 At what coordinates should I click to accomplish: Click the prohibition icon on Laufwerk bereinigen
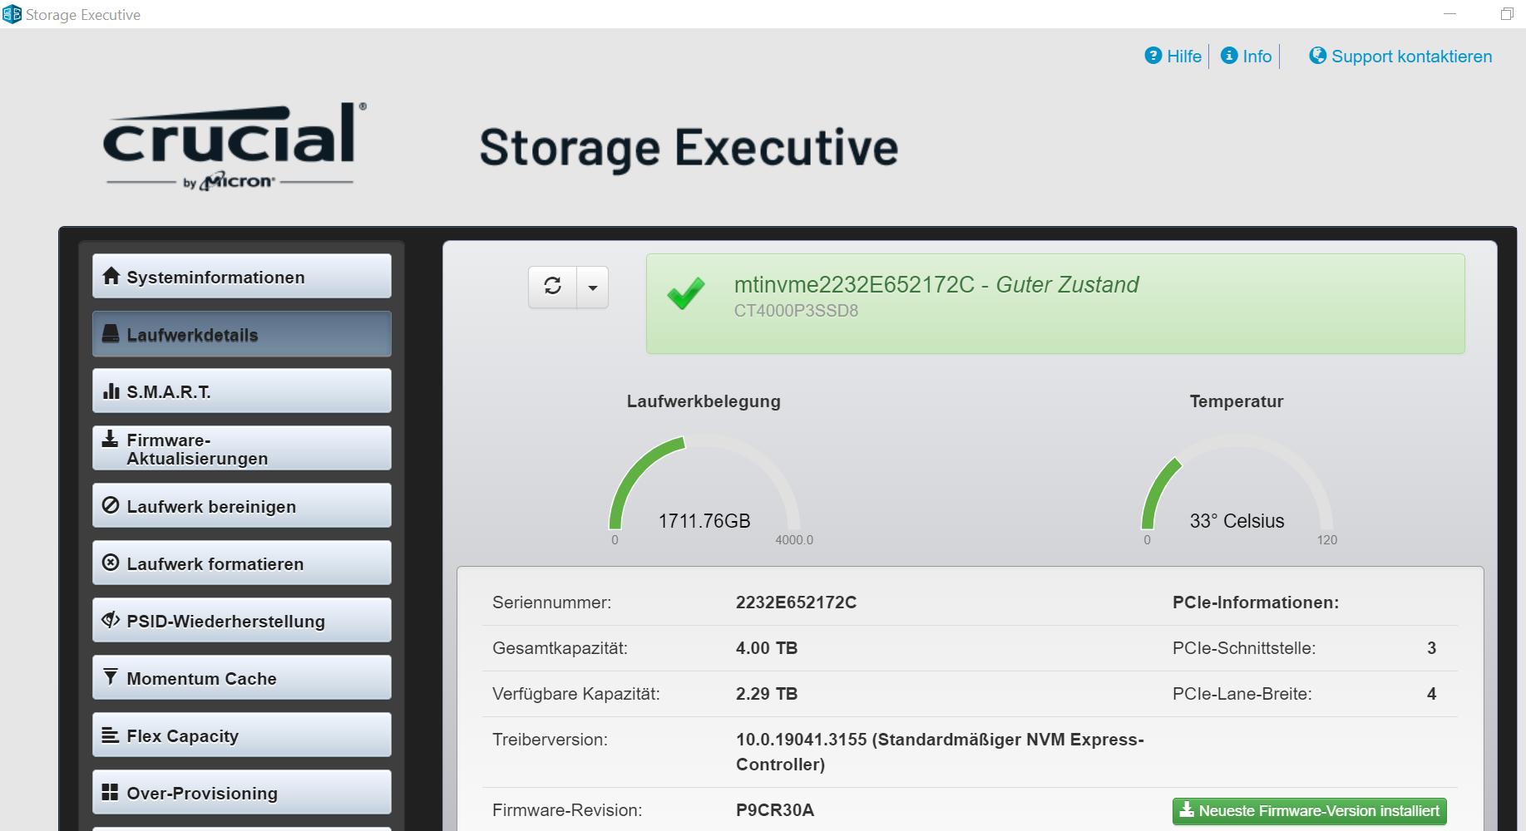point(111,505)
